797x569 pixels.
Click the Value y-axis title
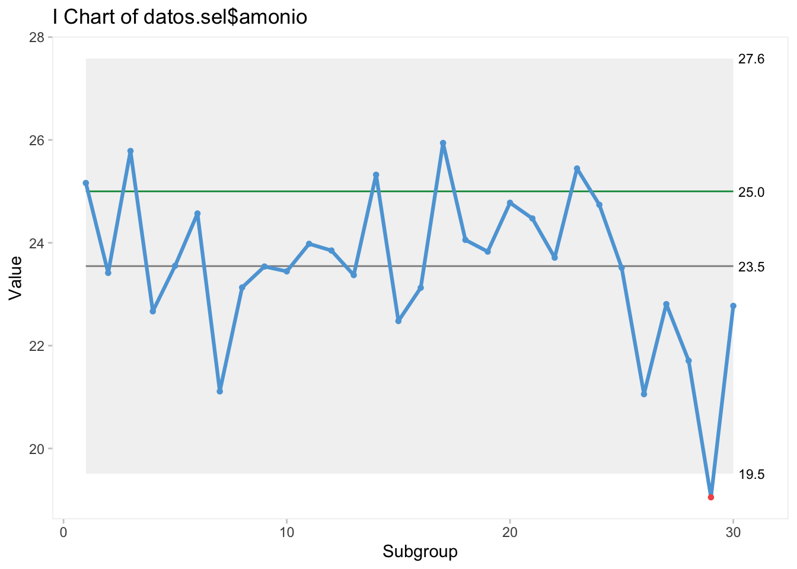click(x=15, y=277)
